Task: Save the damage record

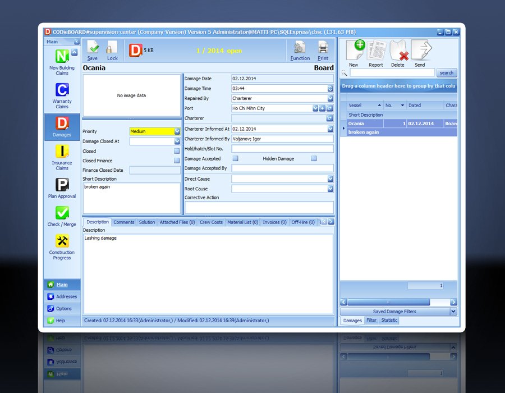Action: click(93, 51)
